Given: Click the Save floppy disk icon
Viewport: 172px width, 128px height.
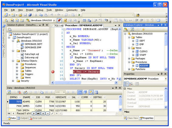Looking at the screenshot, I should [x=26, y=15].
